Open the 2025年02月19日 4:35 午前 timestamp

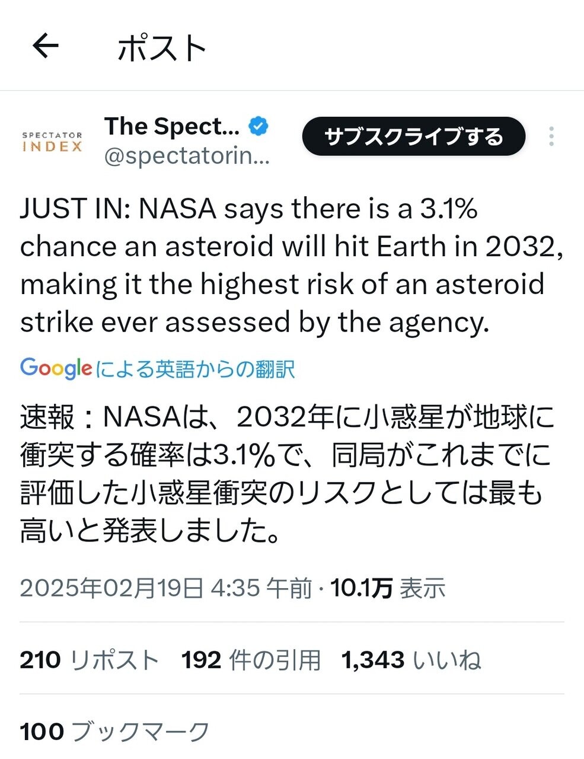pyautogui.click(x=166, y=588)
